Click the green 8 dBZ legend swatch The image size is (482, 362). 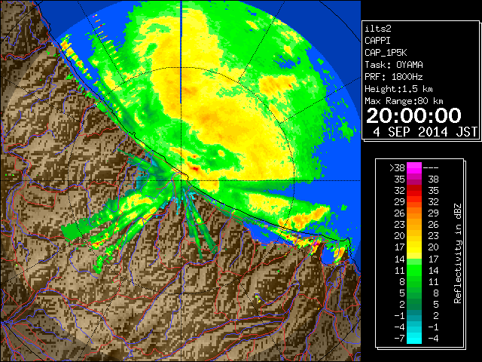pos(414,281)
